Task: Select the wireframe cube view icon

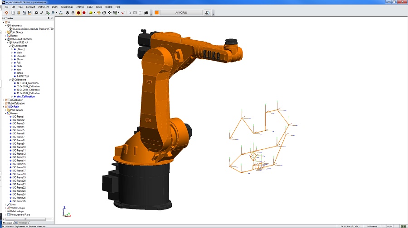Action: pos(73,13)
